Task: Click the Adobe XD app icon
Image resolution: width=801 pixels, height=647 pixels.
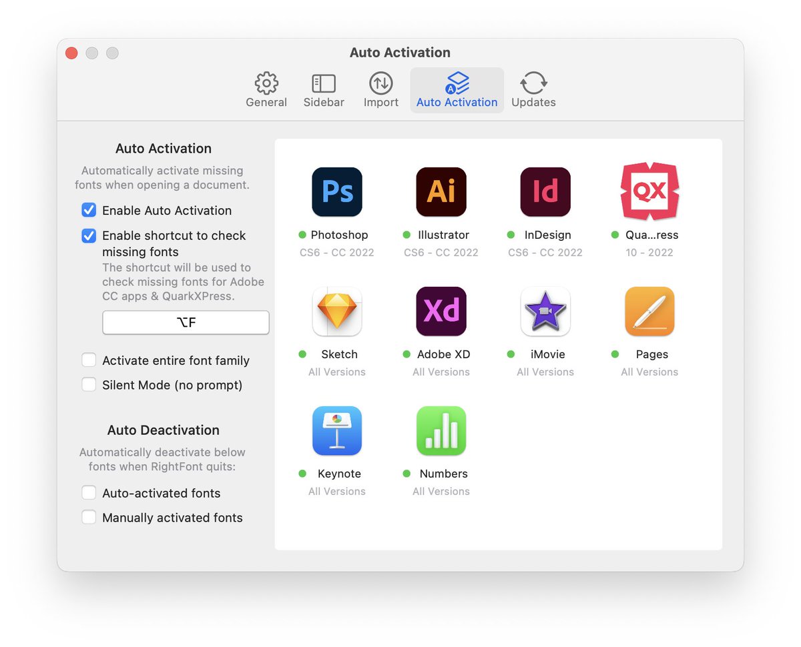Action: 441,311
